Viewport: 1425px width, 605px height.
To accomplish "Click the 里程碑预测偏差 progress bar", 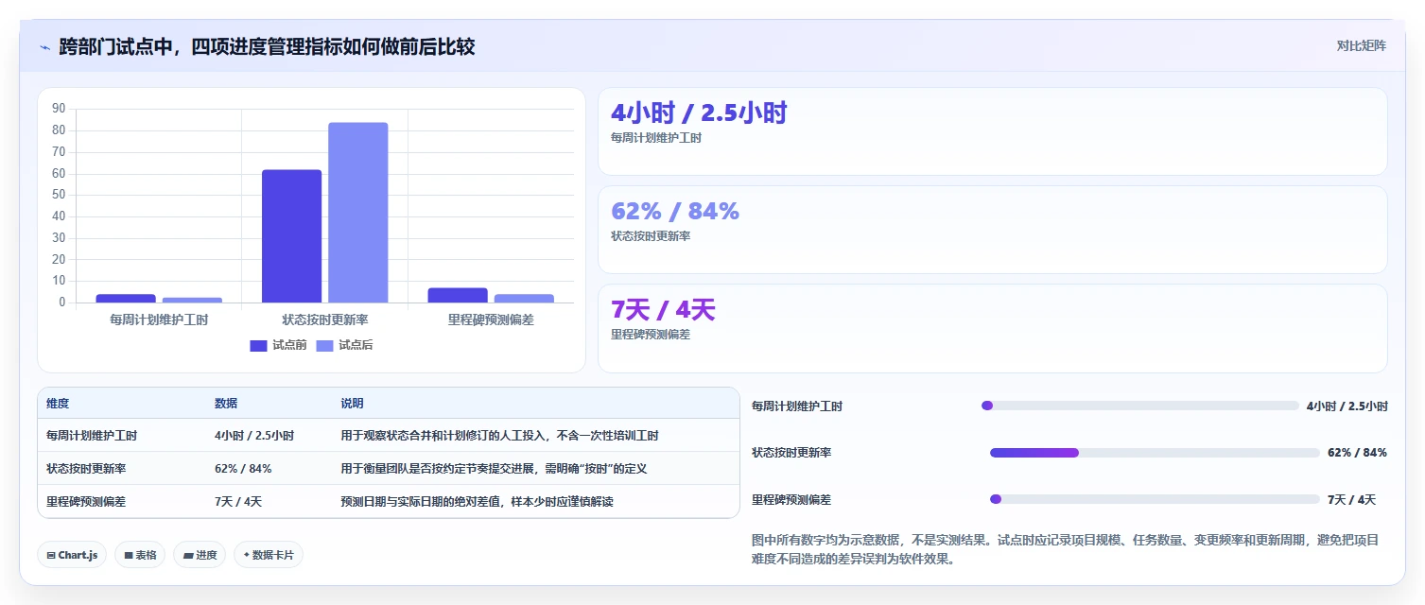I will click(x=1155, y=499).
